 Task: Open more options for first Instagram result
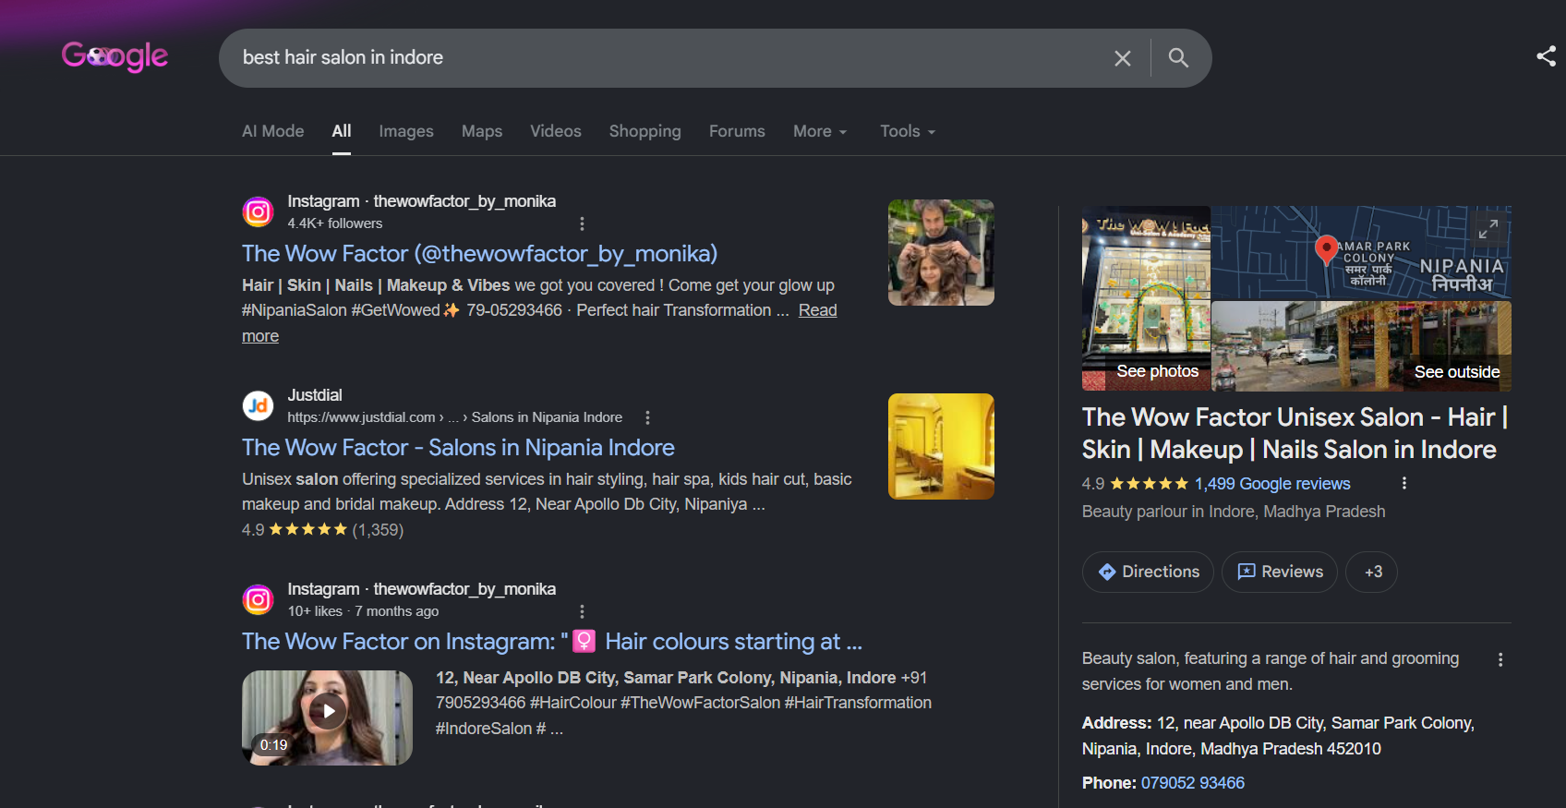(582, 223)
